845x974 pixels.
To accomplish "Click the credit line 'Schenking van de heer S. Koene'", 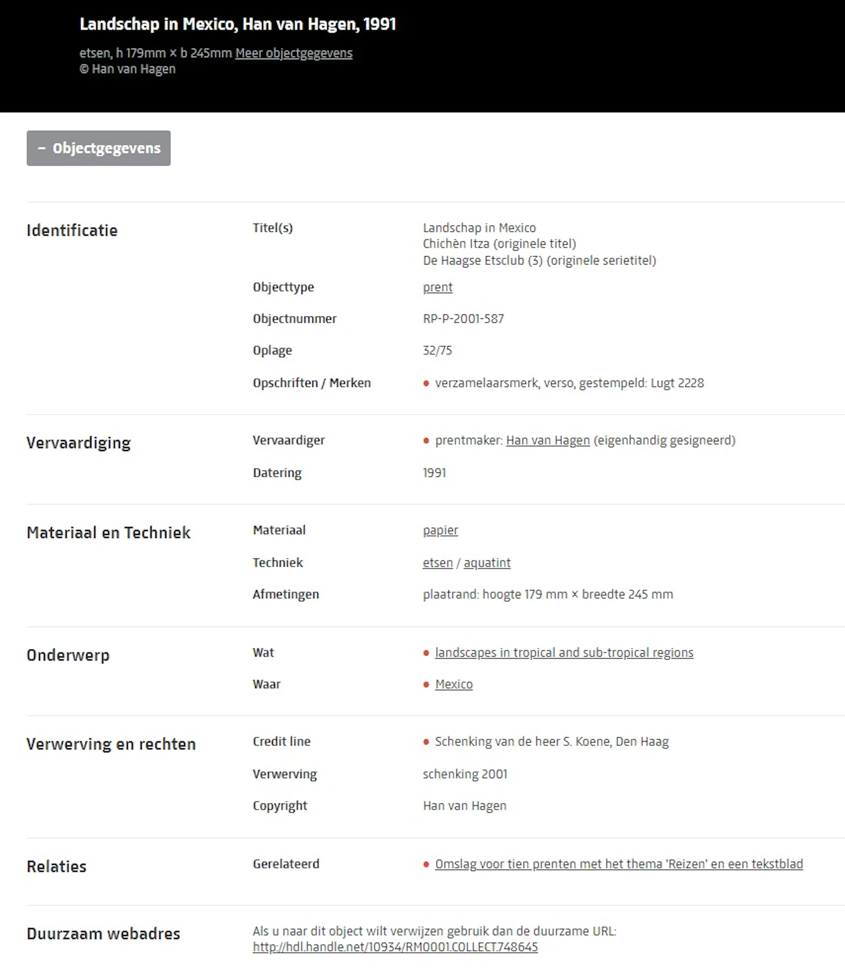I will pyautogui.click(x=551, y=742).
